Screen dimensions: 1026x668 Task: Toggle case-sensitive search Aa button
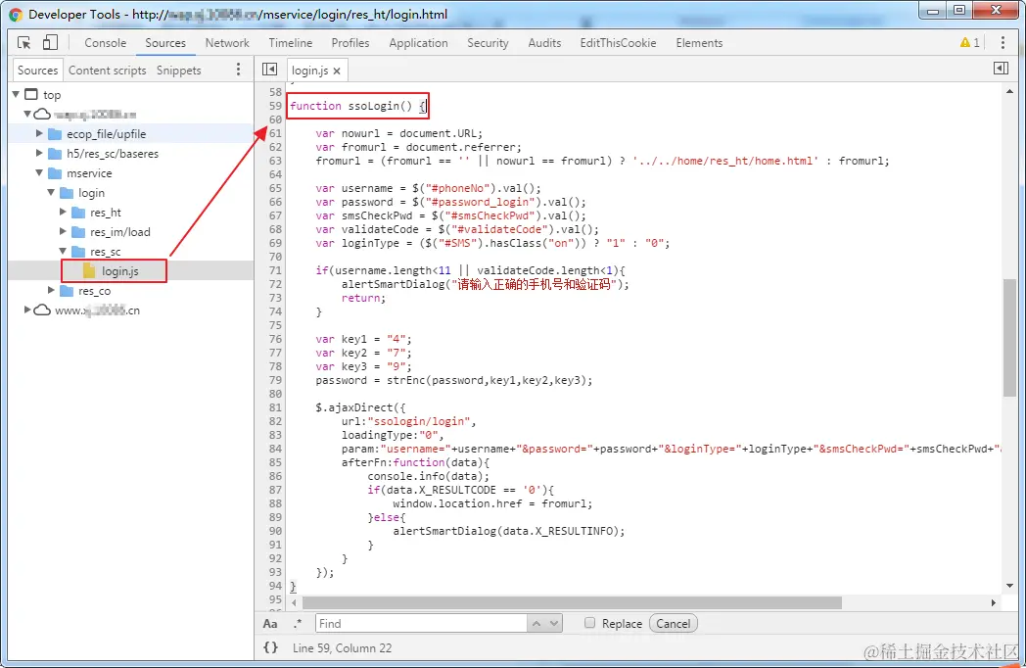tap(270, 624)
